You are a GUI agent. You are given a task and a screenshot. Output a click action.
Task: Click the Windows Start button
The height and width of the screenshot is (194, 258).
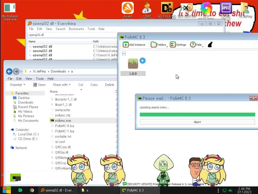(7, 190)
